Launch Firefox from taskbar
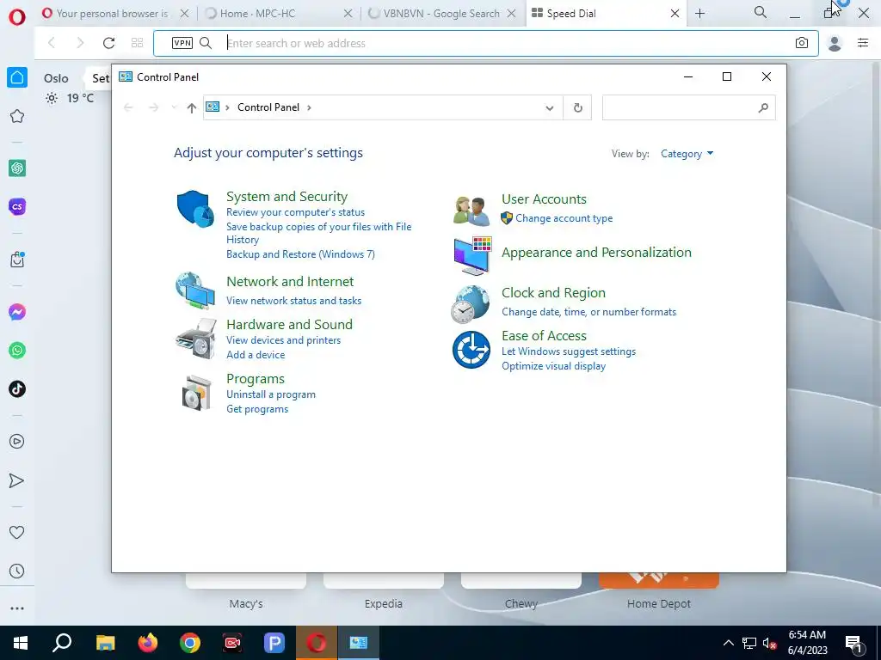The height and width of the screenshot is (660, 881). point(148,643)
